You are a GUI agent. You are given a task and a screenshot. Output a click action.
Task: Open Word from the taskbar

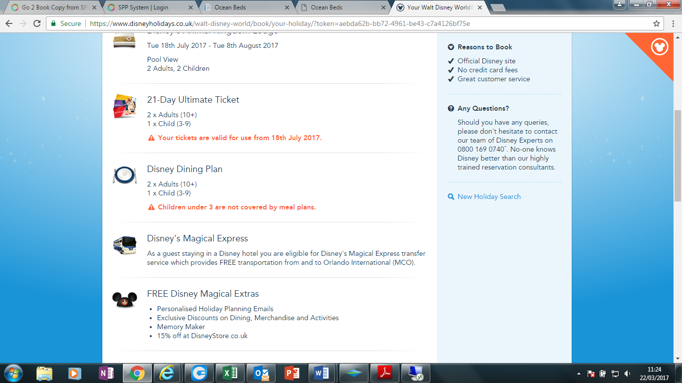pyautogui.click(x=322, y=373)
